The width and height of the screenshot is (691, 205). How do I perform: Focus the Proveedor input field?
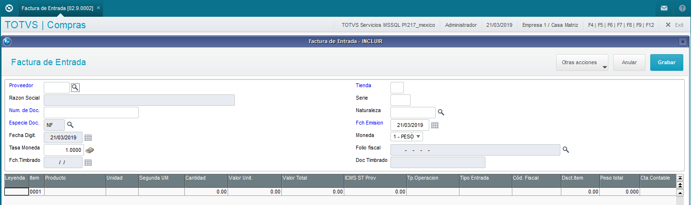[x=57, y=87]
